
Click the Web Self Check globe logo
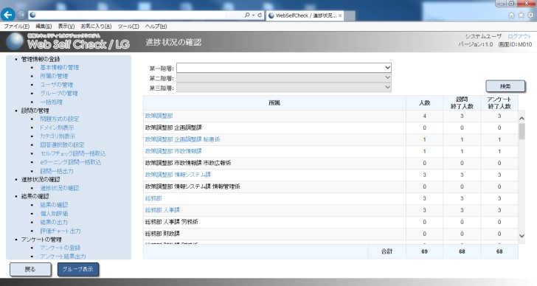15,42
